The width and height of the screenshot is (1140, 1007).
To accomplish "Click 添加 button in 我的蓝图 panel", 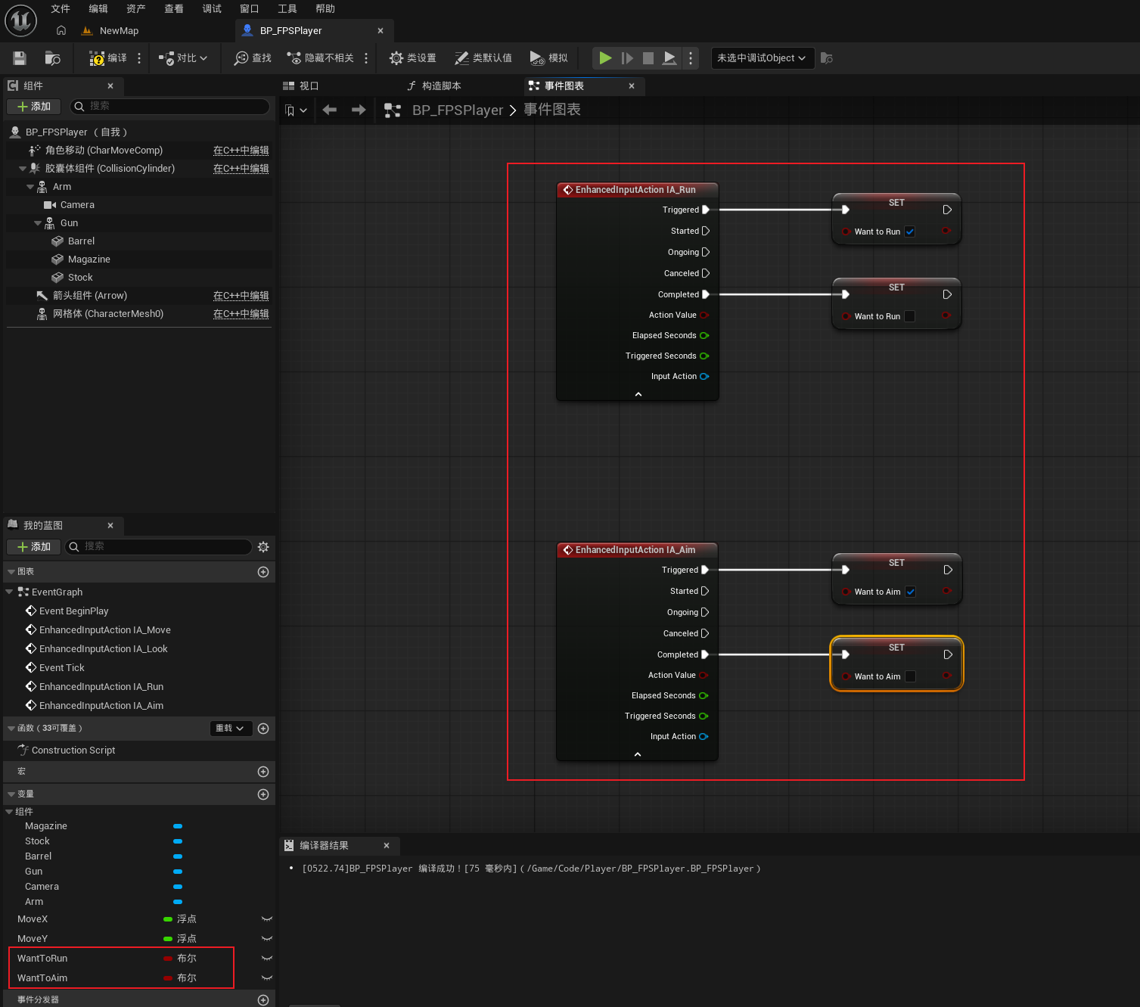I will (x=34, y=547).
